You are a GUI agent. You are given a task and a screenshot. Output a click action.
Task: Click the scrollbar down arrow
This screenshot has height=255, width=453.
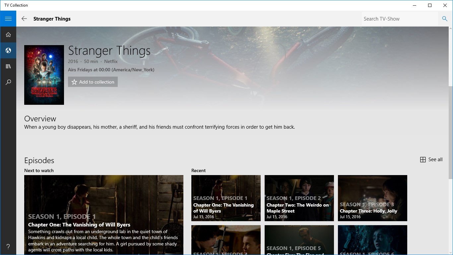coord(450,252)
